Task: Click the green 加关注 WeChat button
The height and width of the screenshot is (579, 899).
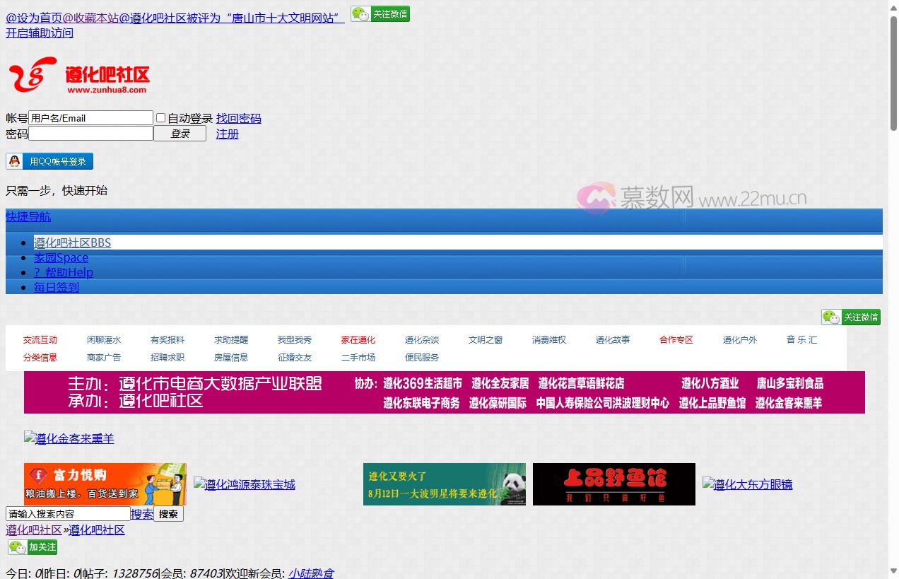Action: pyautogui.click(x=33, y=547)
